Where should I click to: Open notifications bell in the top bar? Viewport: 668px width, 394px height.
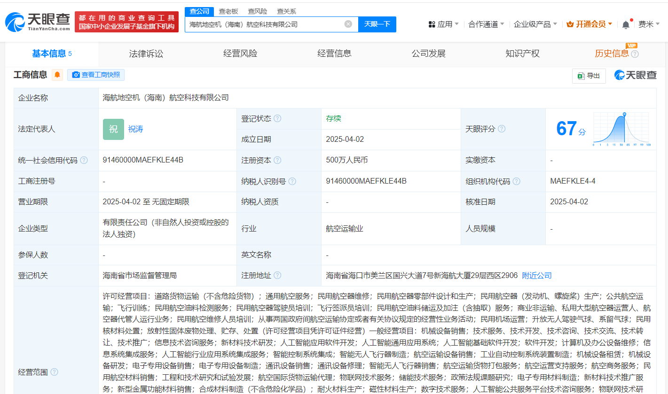click(x=626, y=24)
